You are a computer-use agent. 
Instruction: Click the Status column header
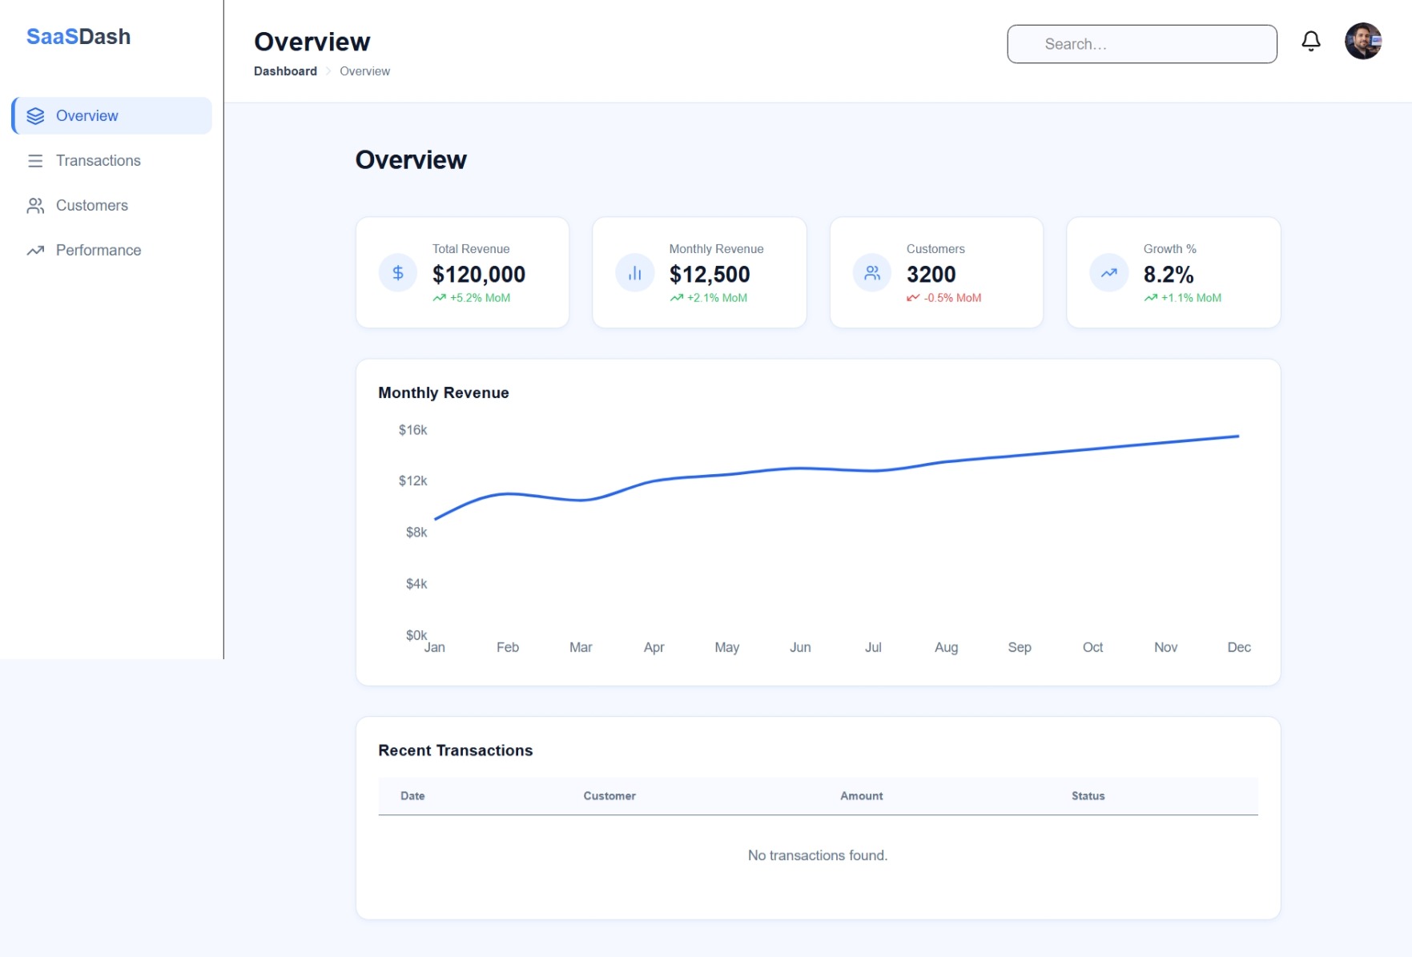coord(1088,796)
